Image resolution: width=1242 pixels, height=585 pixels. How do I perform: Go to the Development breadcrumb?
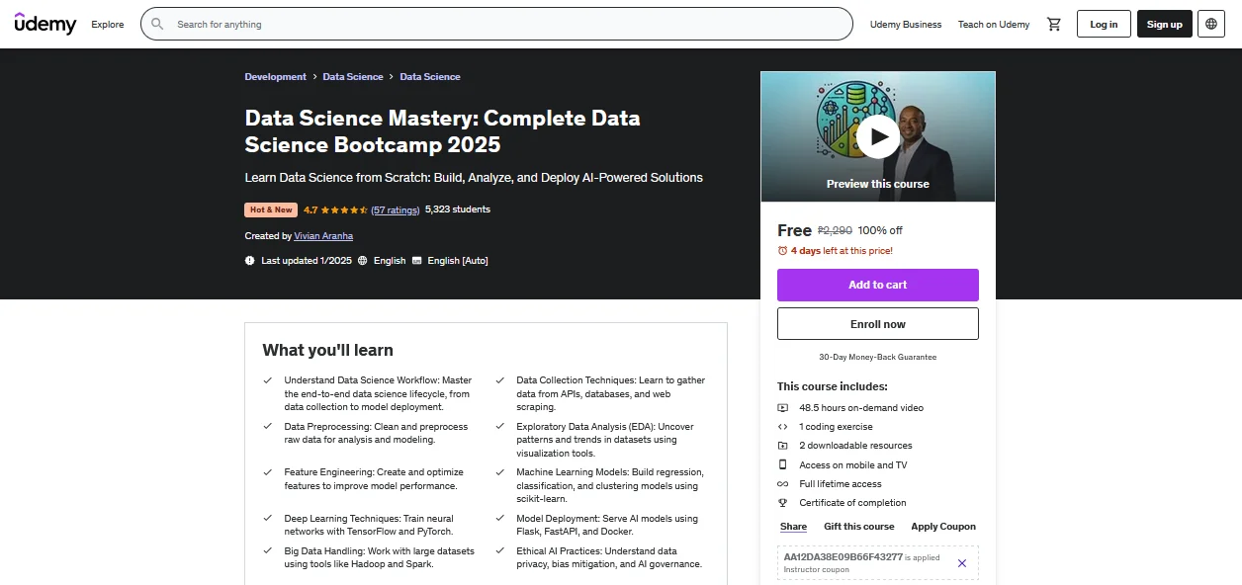click(276, 77)
